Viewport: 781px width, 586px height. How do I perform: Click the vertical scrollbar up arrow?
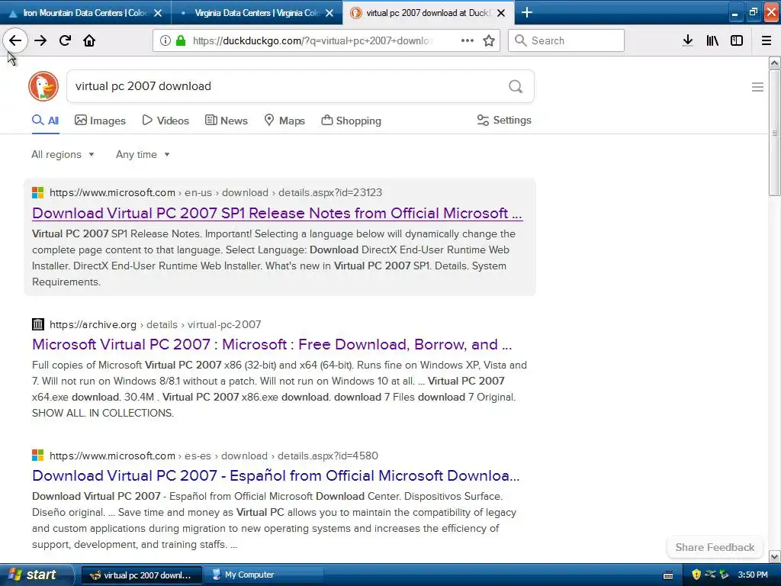[774, 63]
